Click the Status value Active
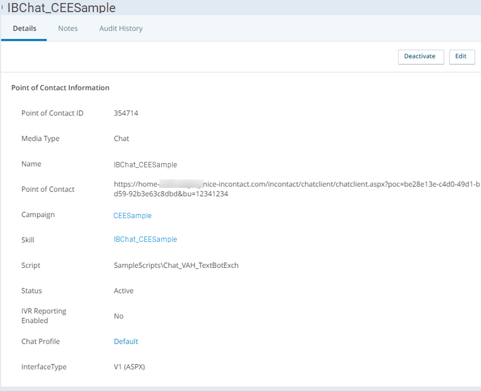The height and width of the screenshot is (391, 481). [124, 290]
